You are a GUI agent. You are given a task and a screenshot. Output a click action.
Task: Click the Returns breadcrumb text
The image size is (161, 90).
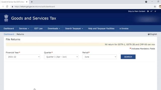point(20,34)
